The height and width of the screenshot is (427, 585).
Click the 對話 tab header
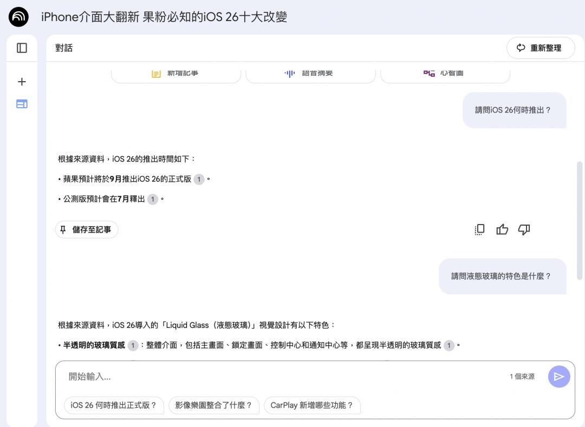pyautogui.click(x=64, y=48)
